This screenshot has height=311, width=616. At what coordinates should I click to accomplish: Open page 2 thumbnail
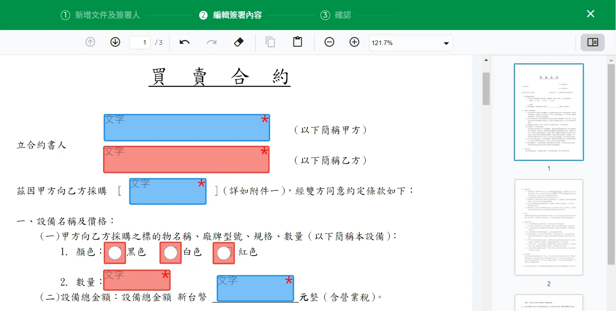pyautogui.click(x=548, y=227)
